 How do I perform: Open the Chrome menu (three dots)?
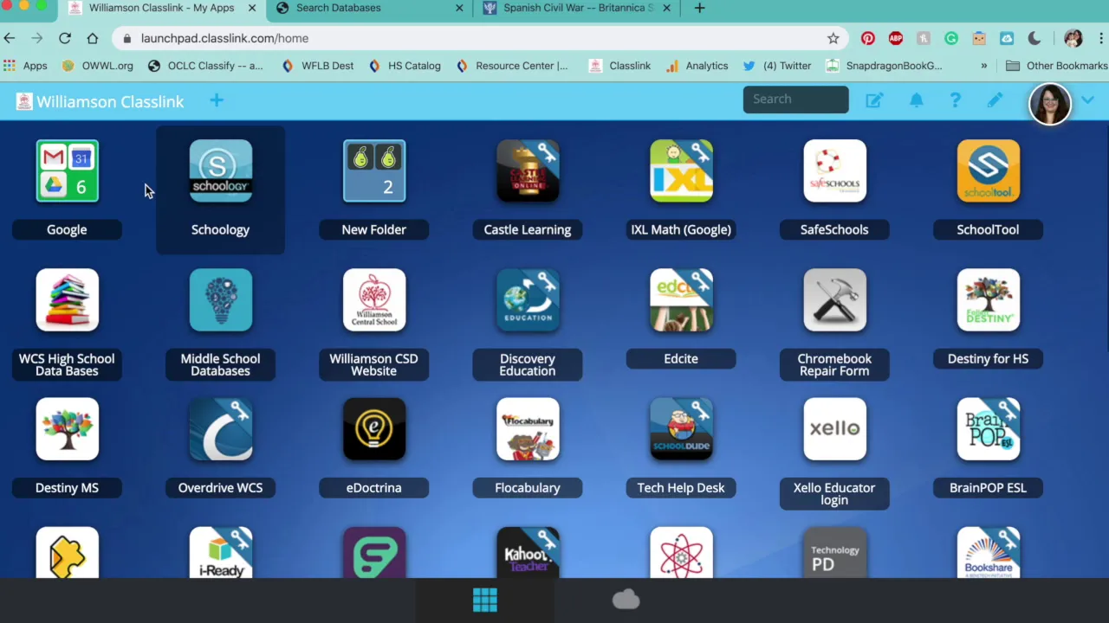[1102, 38]
